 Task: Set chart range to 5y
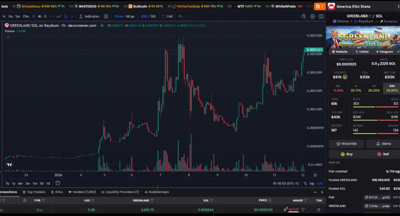tap(8, 183)
